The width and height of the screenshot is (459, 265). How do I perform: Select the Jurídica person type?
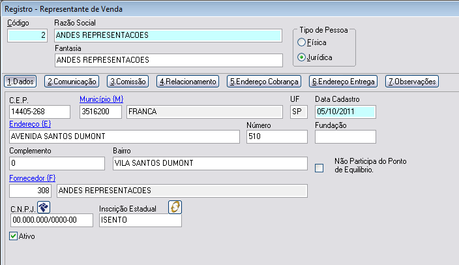click(301, 57)
